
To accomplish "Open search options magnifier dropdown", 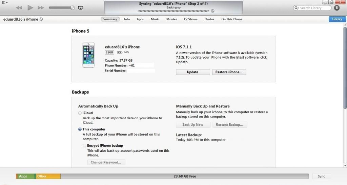I will tap(297, 8).
